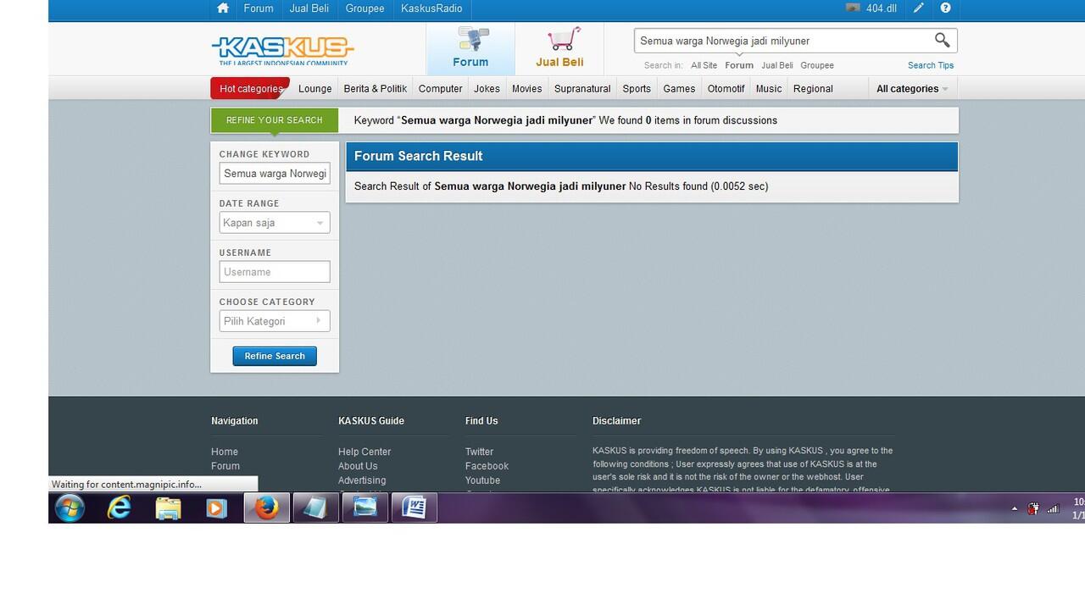Open the Movies category
This screenshot has width=1085, height=610.
526,88
